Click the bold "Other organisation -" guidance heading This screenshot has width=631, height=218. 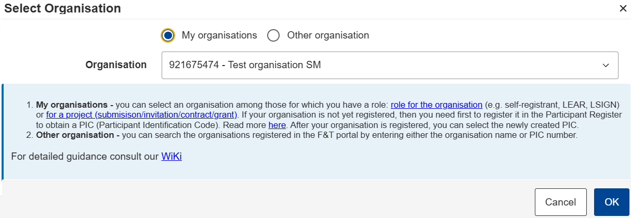coord(78,135)
